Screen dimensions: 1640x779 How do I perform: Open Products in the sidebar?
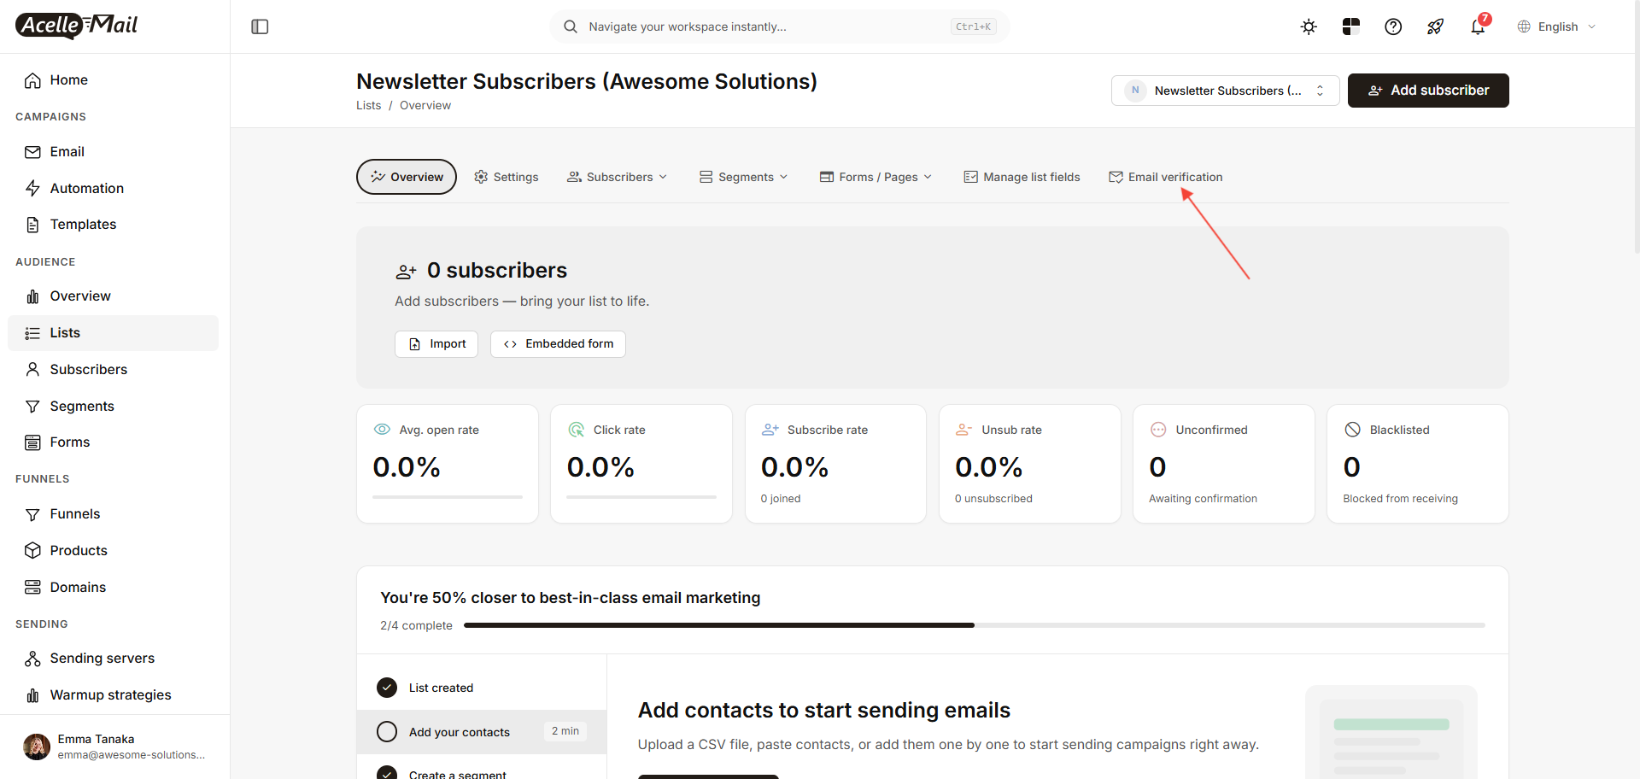coord(113,550)
